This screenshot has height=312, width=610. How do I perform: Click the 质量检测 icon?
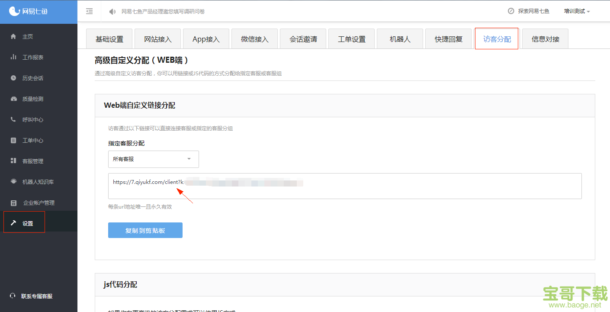[13, 99]
